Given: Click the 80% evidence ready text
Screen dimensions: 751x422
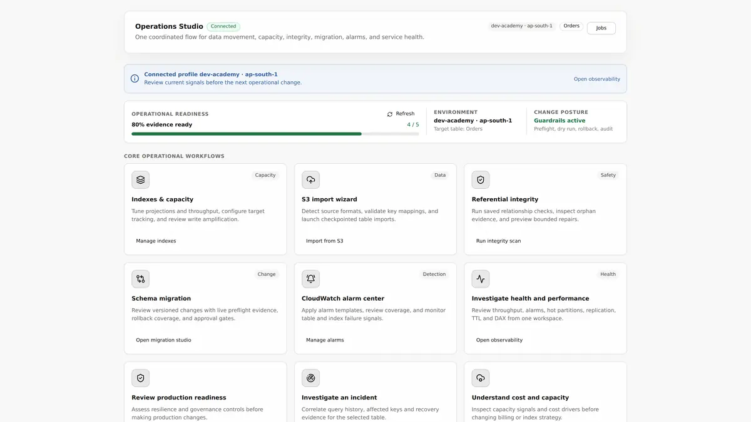Looking at the screenshot, I should 162,124.
